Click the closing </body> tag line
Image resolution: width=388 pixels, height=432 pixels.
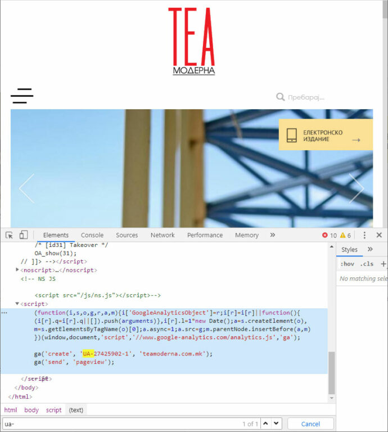26,388
